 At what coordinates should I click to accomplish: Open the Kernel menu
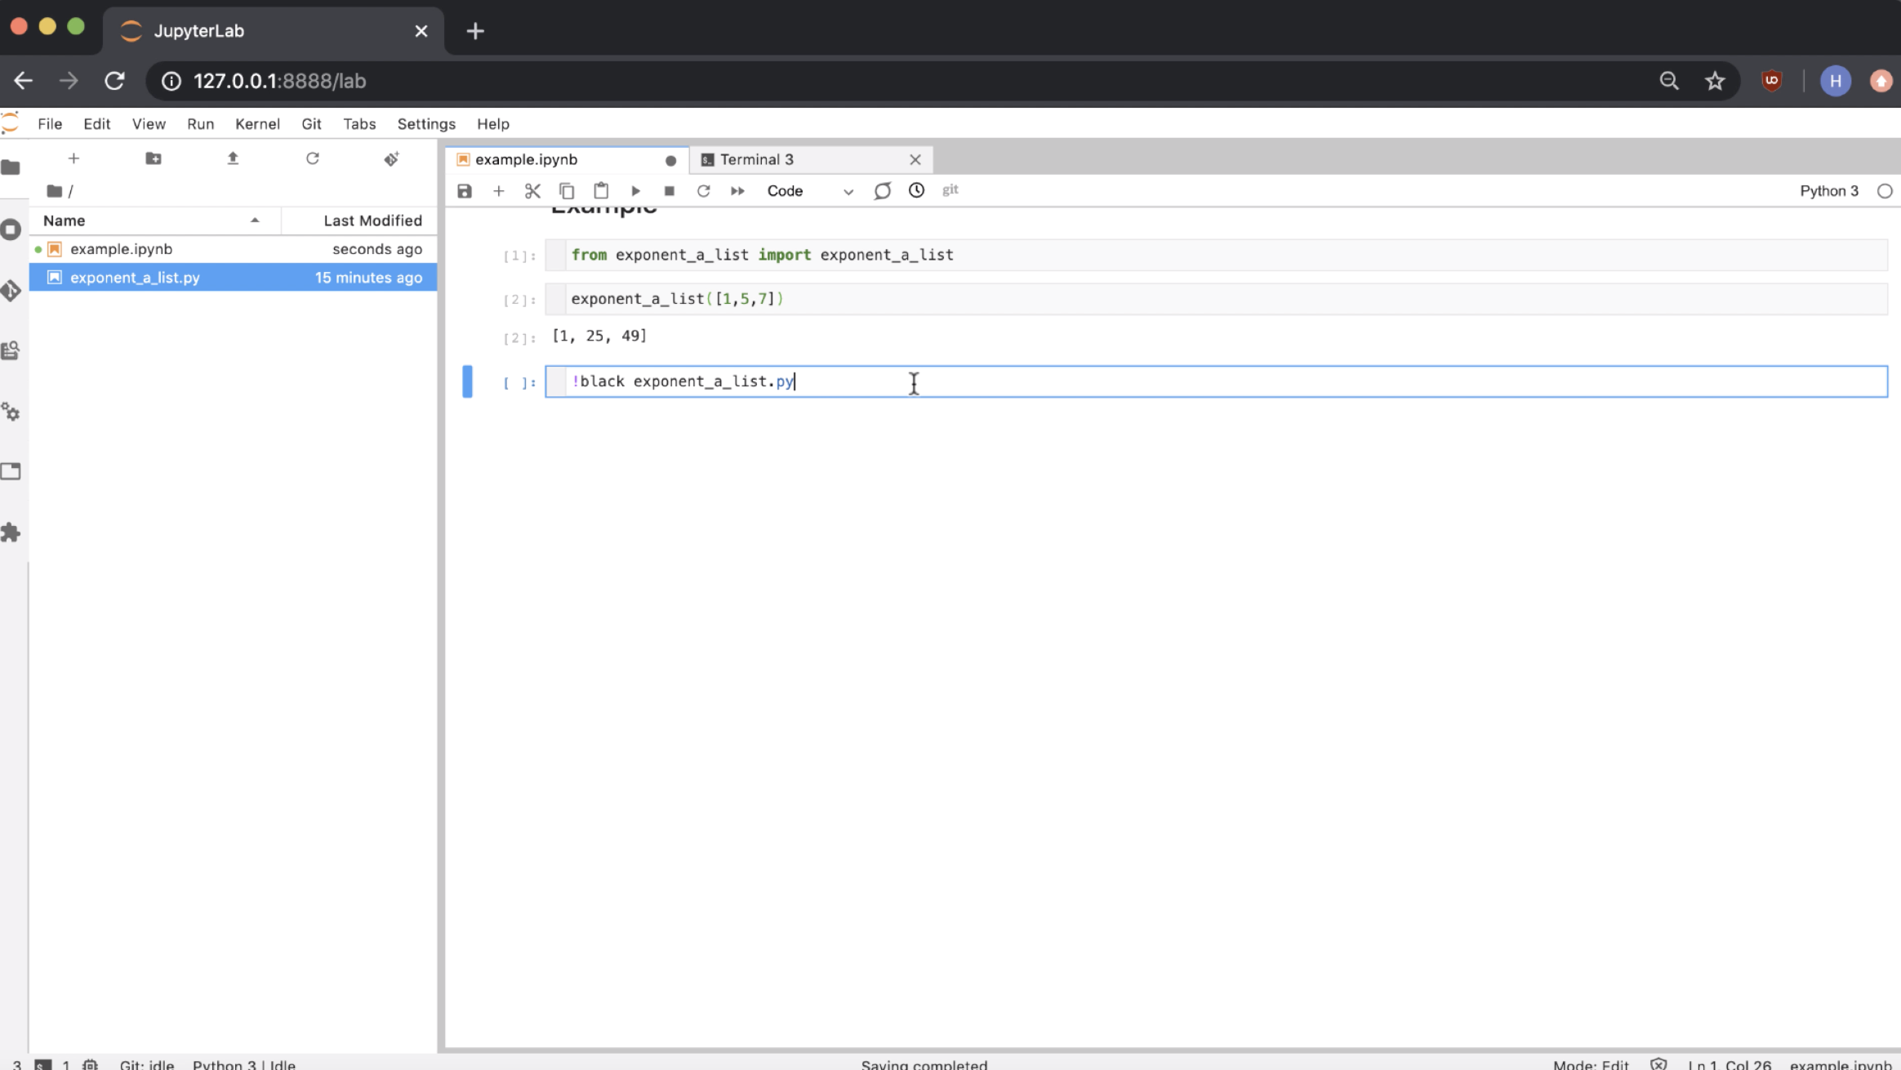pos(257,124)
